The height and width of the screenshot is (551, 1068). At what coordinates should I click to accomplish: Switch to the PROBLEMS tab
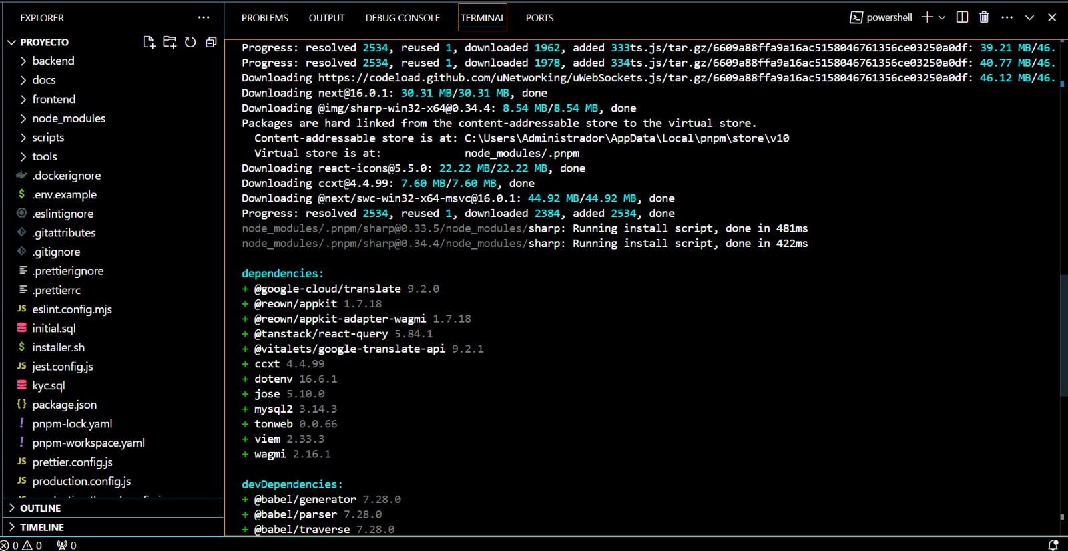(x=265, y=18)
